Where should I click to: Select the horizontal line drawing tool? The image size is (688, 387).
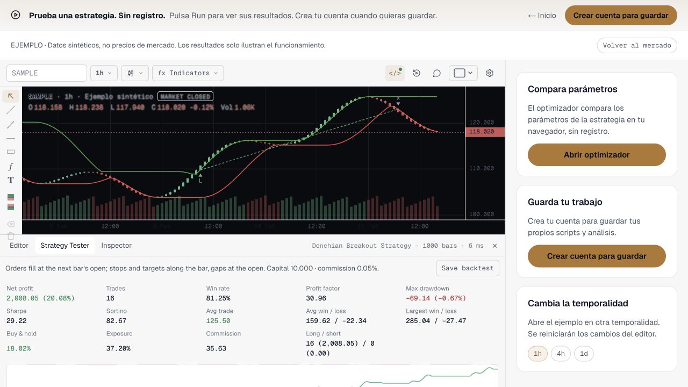[x=11, y=138]
